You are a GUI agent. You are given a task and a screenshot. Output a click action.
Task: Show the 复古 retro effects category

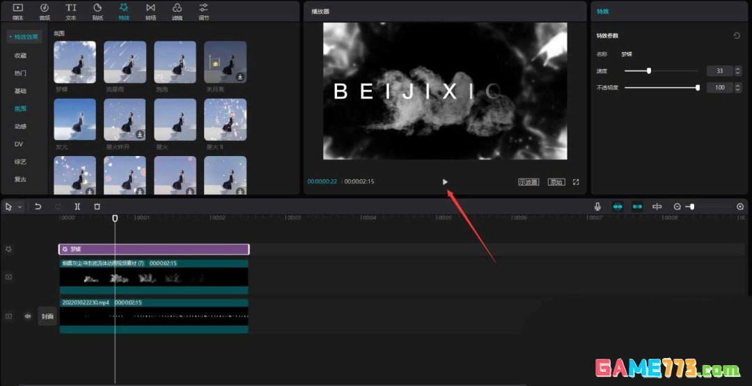[x=20, y=179]
